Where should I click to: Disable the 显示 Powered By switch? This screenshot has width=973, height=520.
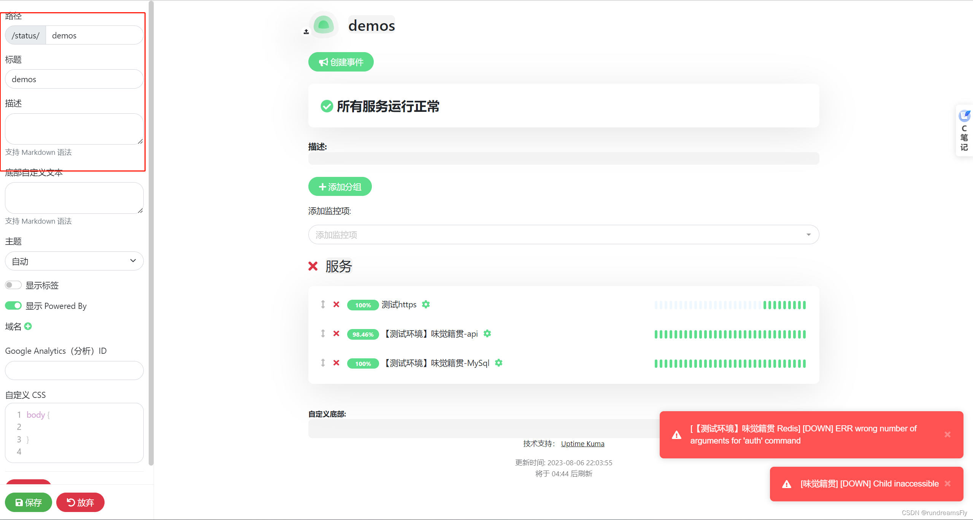pos(13,306)
